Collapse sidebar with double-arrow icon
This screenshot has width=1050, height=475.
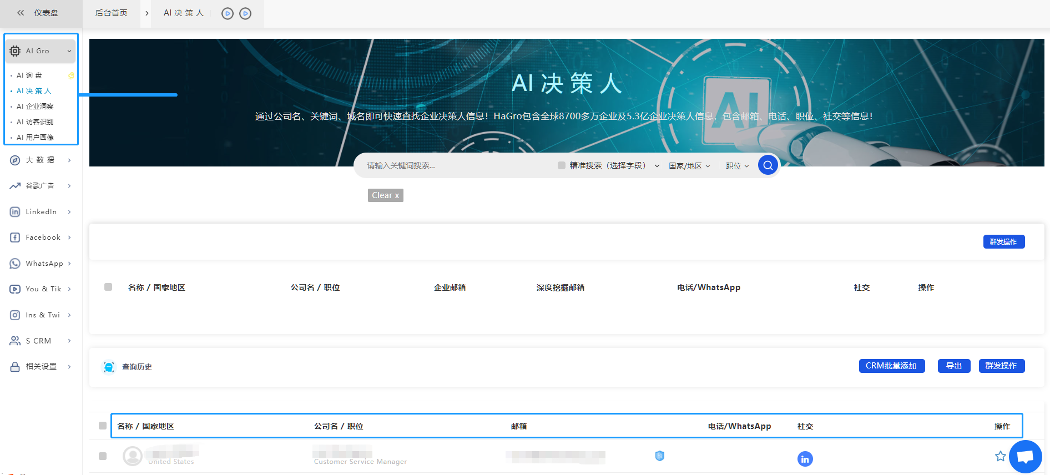click(21, 13)
